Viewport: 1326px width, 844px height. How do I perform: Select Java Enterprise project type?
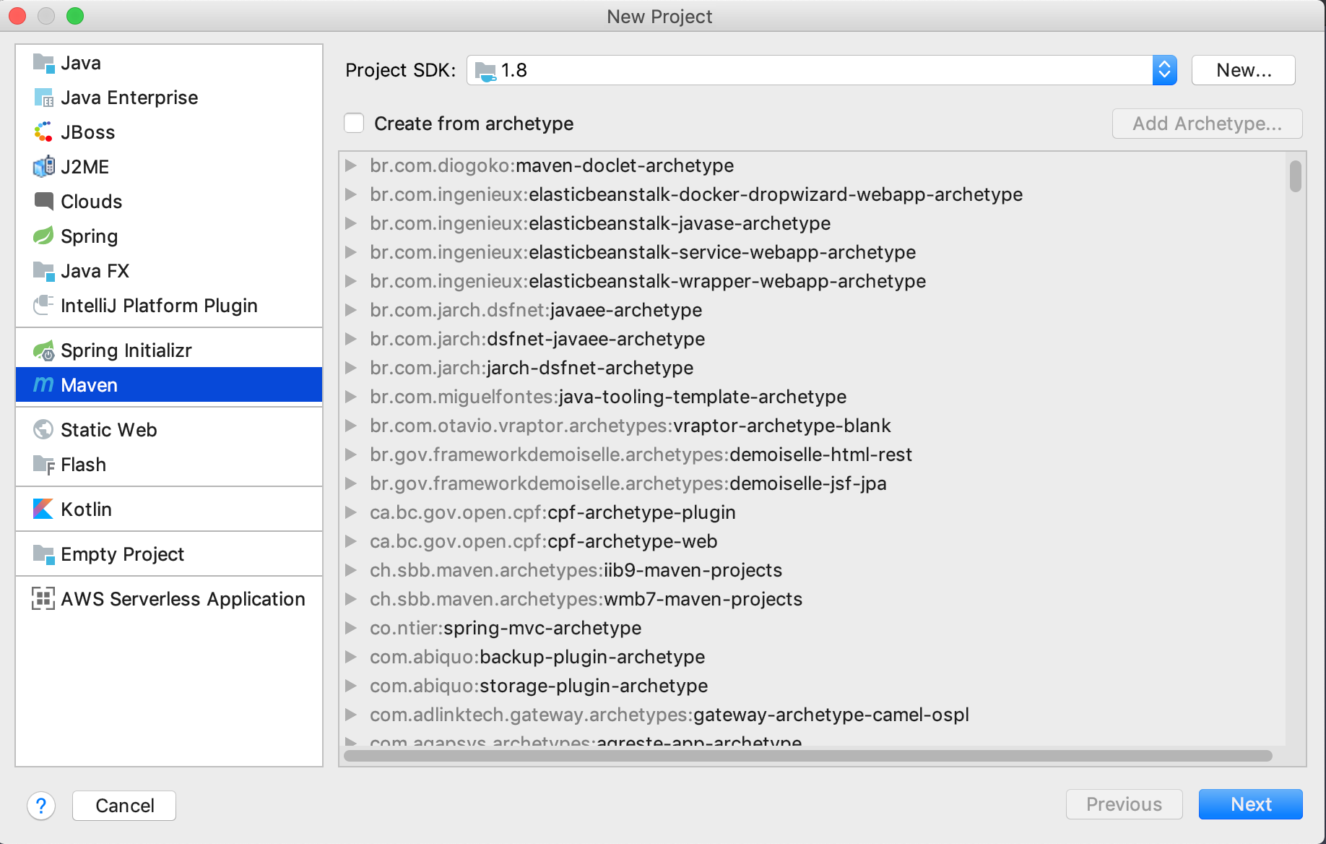169,98
